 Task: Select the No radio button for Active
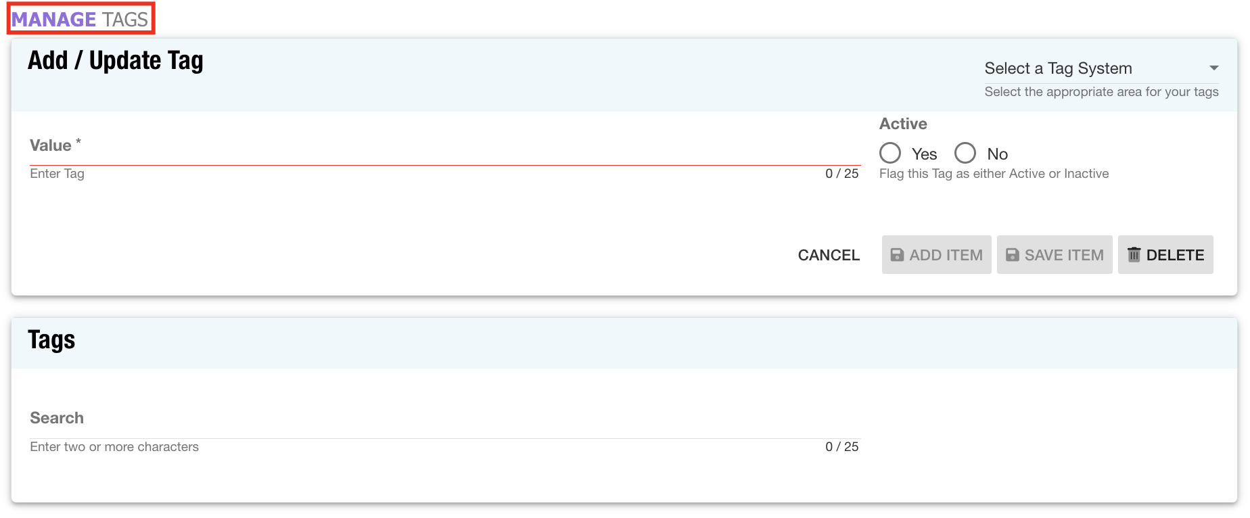[965, 153]
